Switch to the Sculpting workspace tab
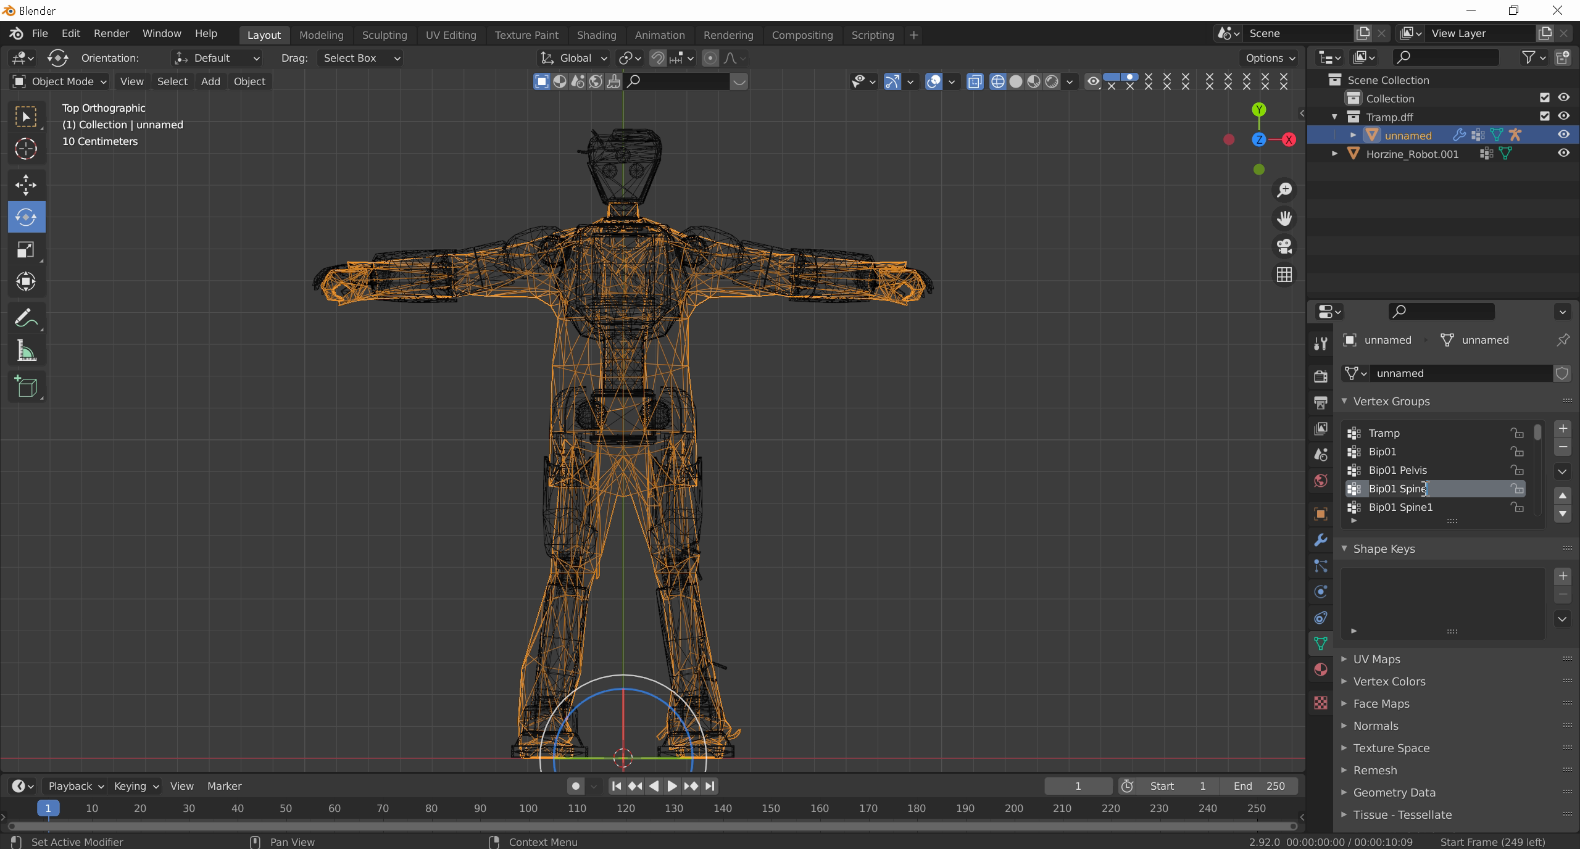The height and width of the screenshot is (849, 1580). [384, 35]
